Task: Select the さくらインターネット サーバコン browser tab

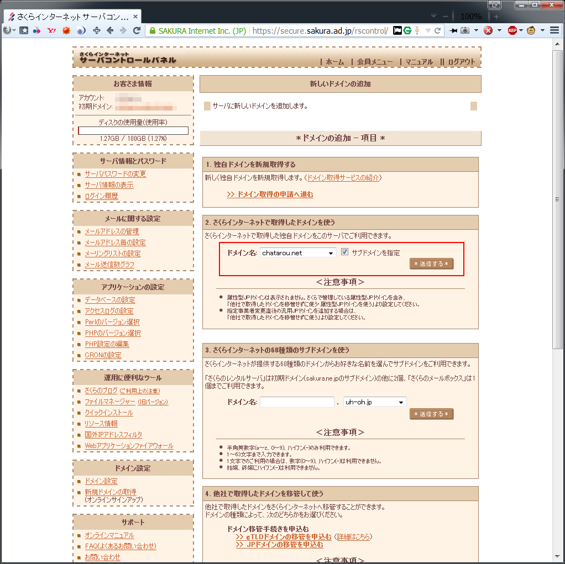Action: (72, 17)
